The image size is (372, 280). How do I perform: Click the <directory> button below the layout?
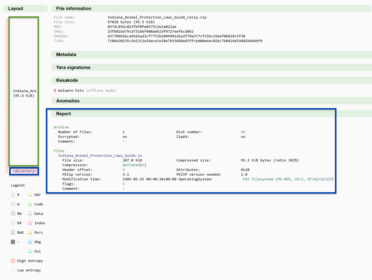(x=24, y=171)
